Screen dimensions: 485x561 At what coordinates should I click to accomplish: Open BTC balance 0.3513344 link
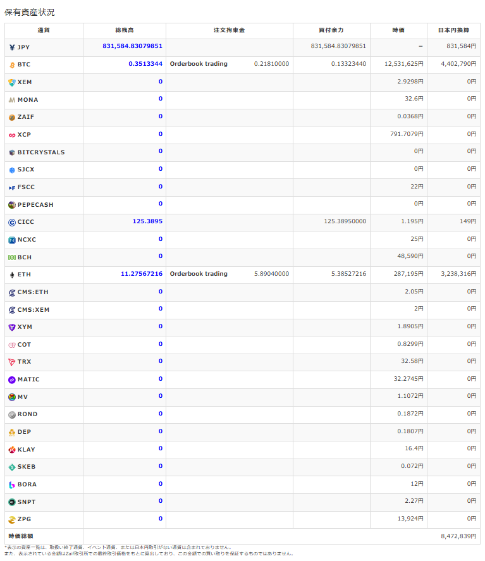(145, 64)
